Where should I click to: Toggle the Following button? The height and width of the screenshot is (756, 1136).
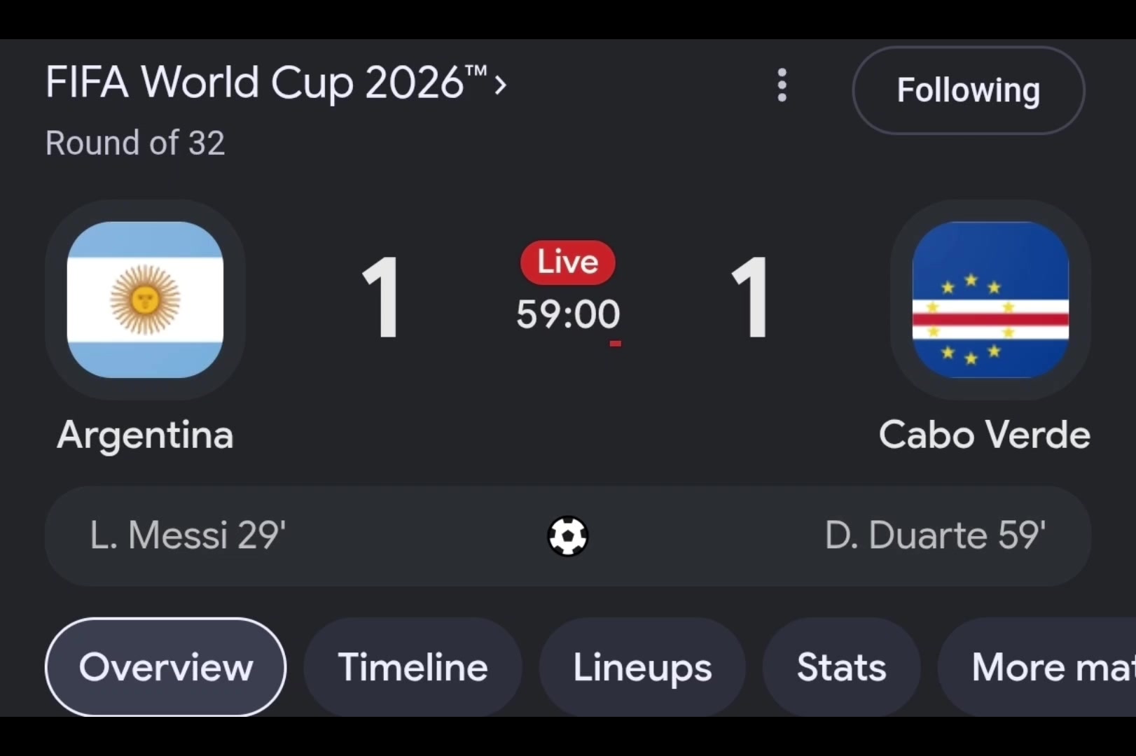[x=969, y=90]
